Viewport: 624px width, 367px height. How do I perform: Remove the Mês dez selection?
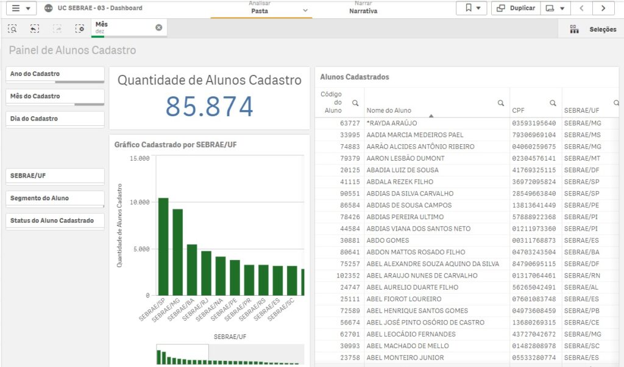click(158, 27)
